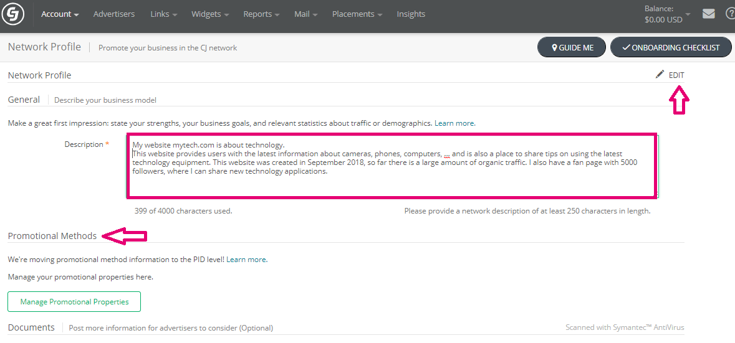The width and height of the screenshot is (735, 343).
Task: Open the Links dropdown menu
Action: pos(163,14)
